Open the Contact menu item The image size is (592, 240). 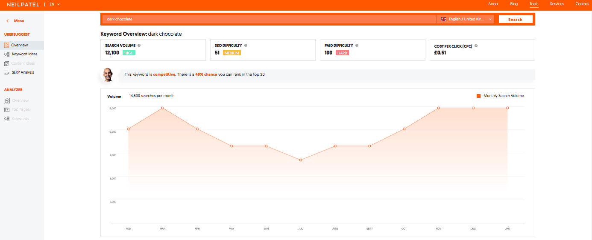pos(582,4)
